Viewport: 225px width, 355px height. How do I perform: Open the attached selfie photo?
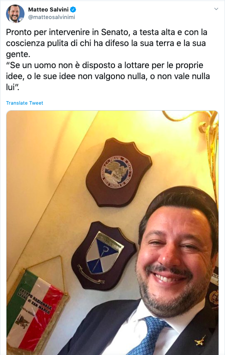[112, 232]
